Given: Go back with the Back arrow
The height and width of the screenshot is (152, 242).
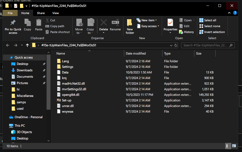Looking at the screenshot, I should 7,45.
